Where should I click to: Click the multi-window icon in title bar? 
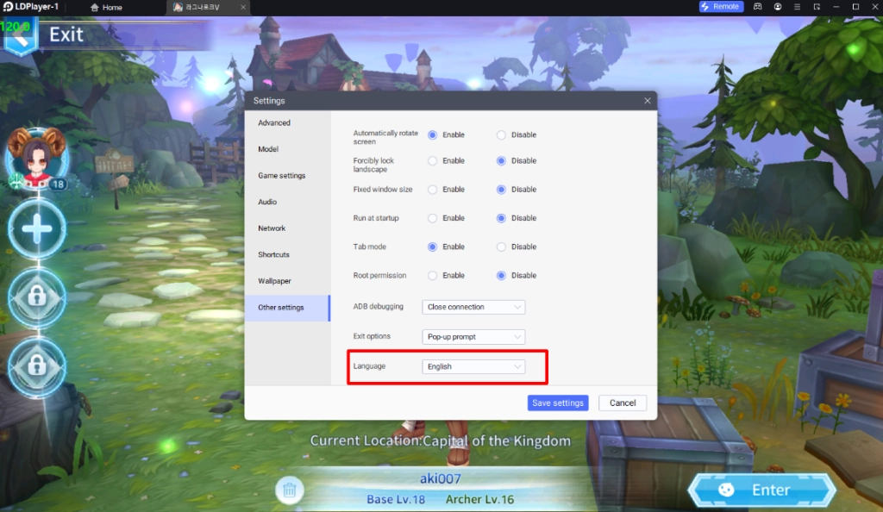click(817, 7)
